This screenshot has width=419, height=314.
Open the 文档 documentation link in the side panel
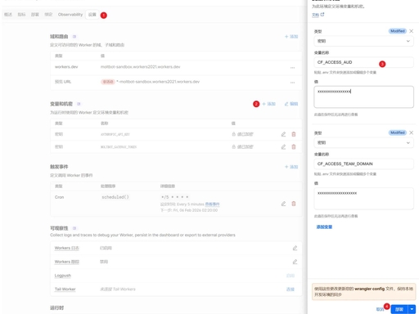(x=315, y=15)
